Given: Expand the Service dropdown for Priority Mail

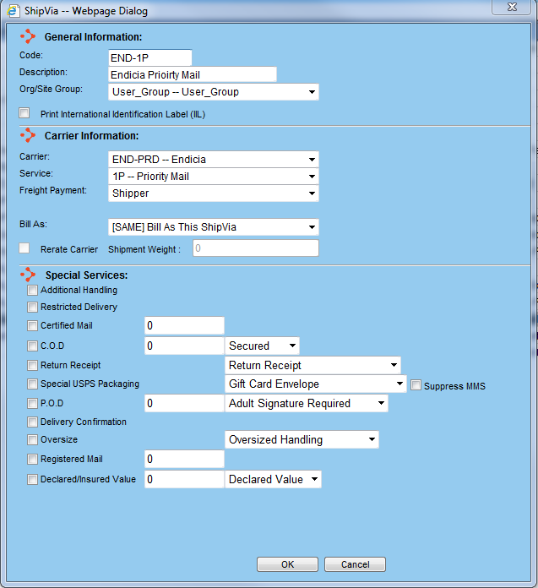Looking at the screenshot, I should tap(214, 177).
